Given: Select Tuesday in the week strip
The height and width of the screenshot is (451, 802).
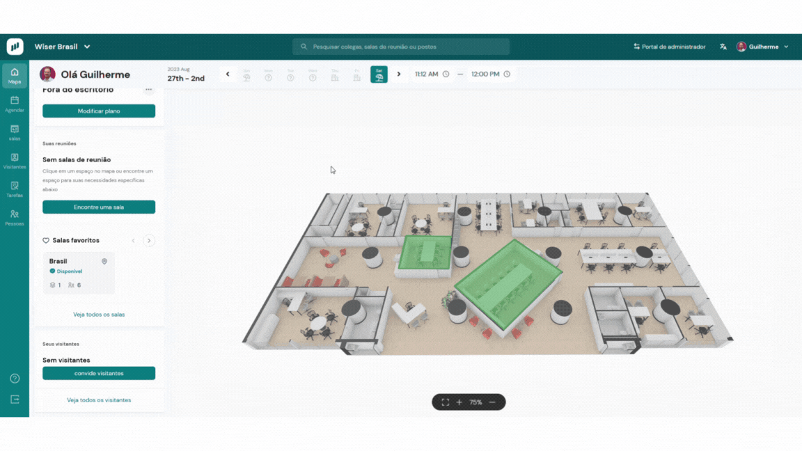Looking at the screenshot, I should (290, 75).
